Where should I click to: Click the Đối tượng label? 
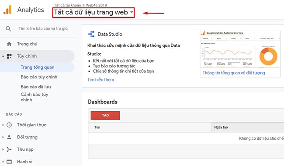27,137
